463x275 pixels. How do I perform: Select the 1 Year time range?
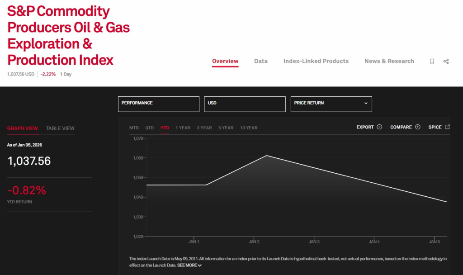pyautogui.click(x=183, y=128)
